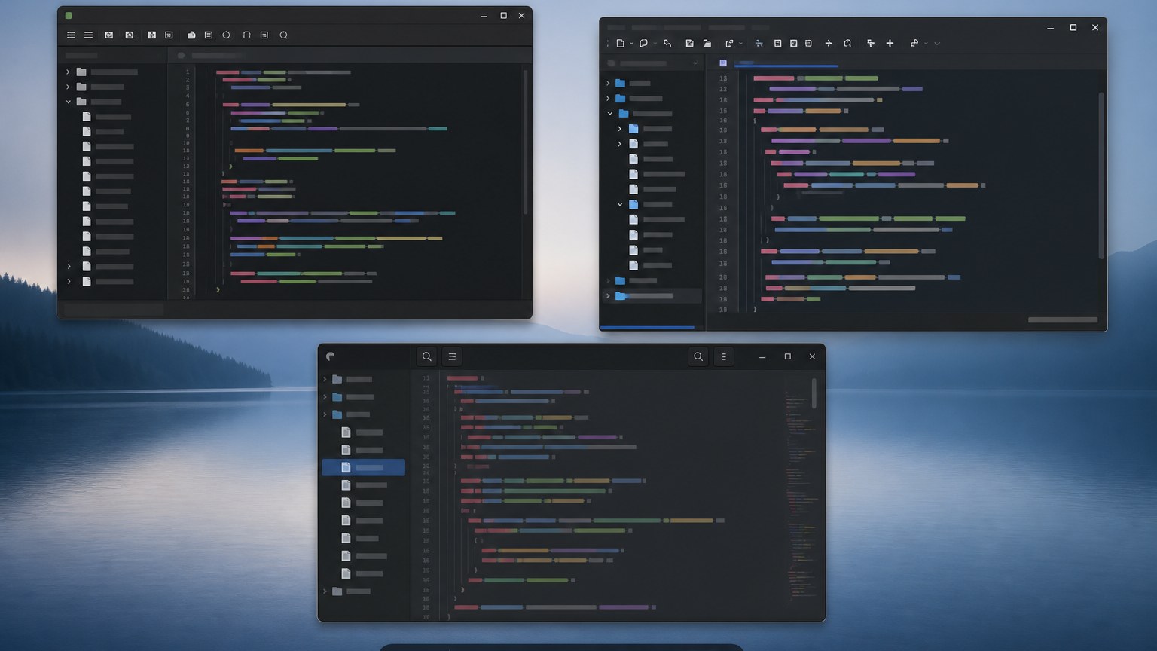Click the bold plus icon in top-right window toolbar
Viewport: 1157px width, 651px height.
point(890,44)
